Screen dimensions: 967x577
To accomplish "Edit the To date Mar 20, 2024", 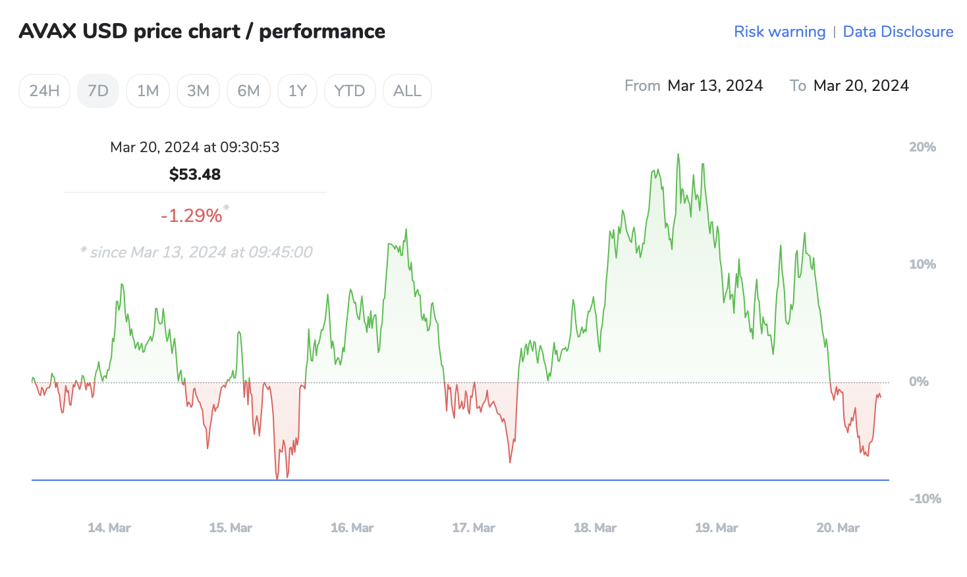I will click(861, 86).
